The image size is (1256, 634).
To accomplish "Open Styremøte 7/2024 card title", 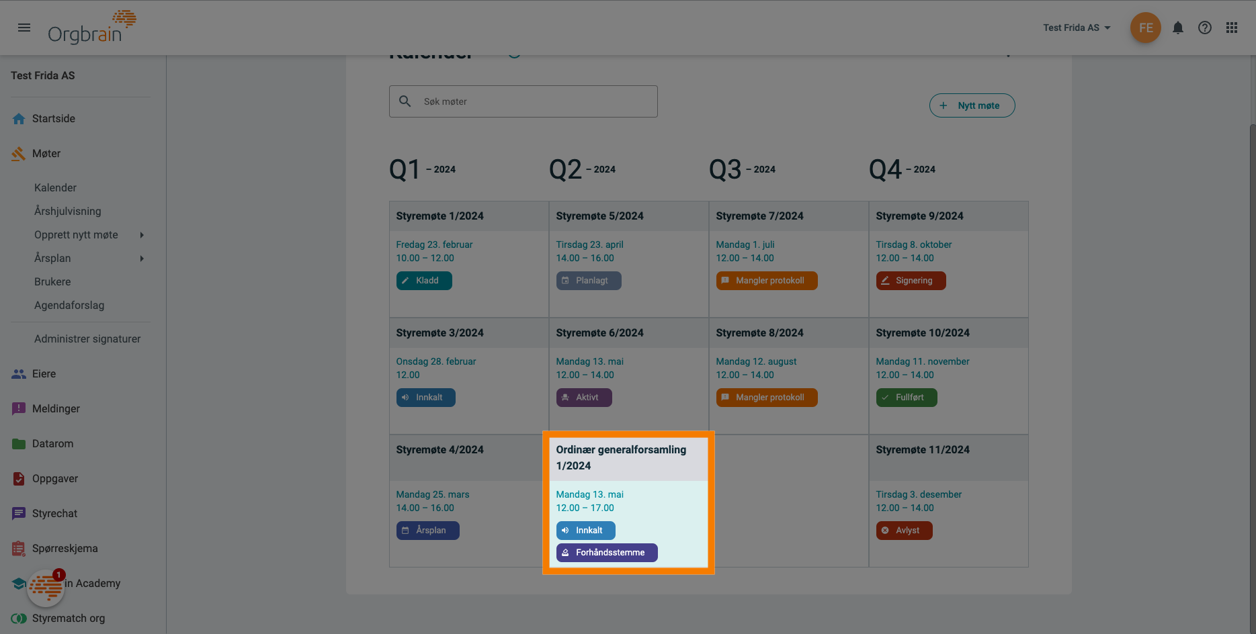I will pos(760,216).
